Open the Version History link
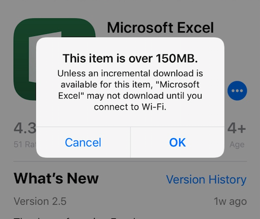 [206, 179]
